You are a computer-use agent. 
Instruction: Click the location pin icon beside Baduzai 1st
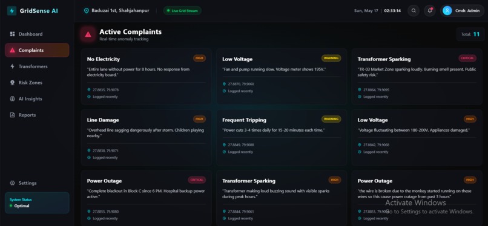pos(86,11)
